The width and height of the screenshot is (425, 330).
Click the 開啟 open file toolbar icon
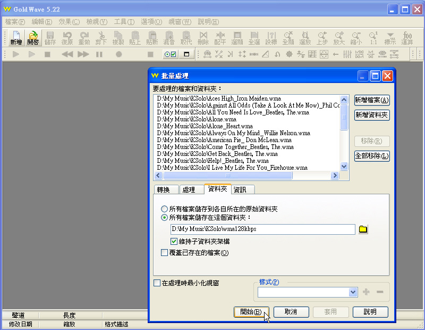tap(33, 37)
